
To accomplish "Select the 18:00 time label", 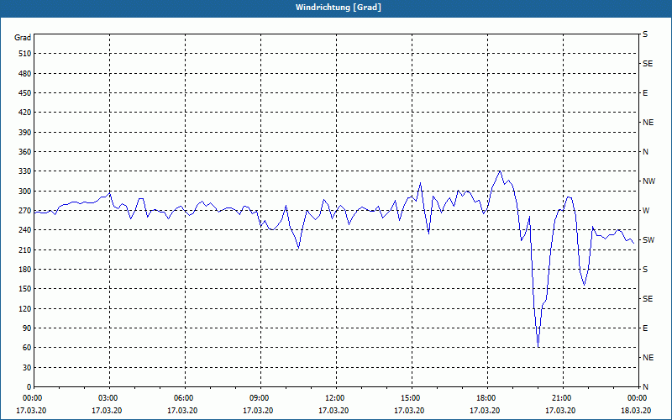I will point(487,398).
